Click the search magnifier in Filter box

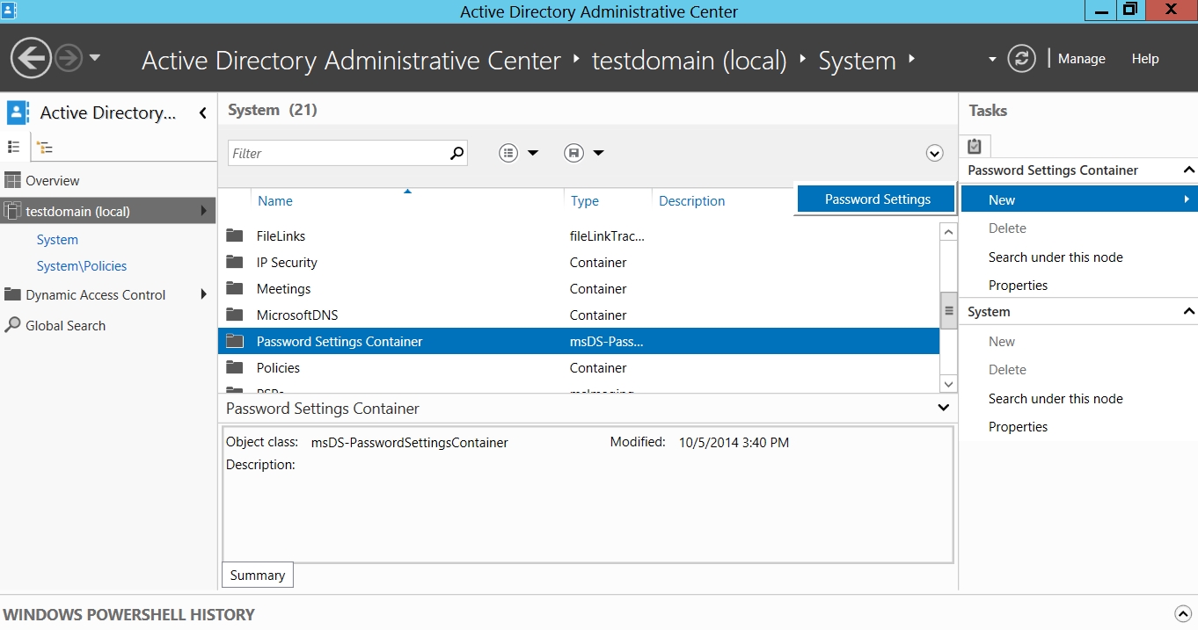point(457,153)
